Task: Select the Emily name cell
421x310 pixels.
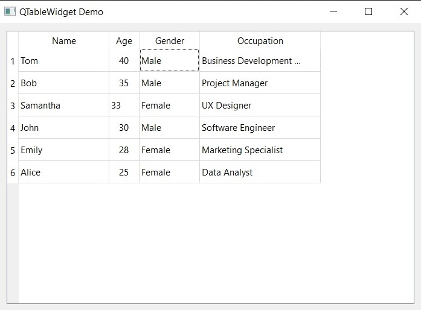Action: click(x=63, y=150)
